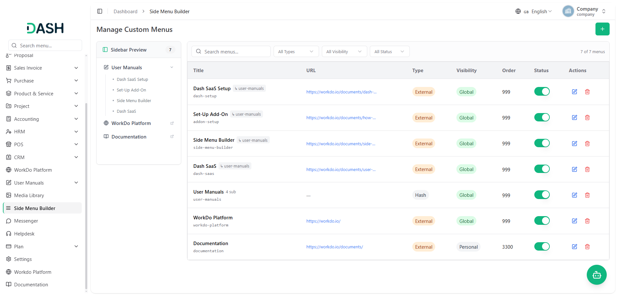
Task: Edit the Dash SaaS Setup menu
Action: tap(574, 92)
